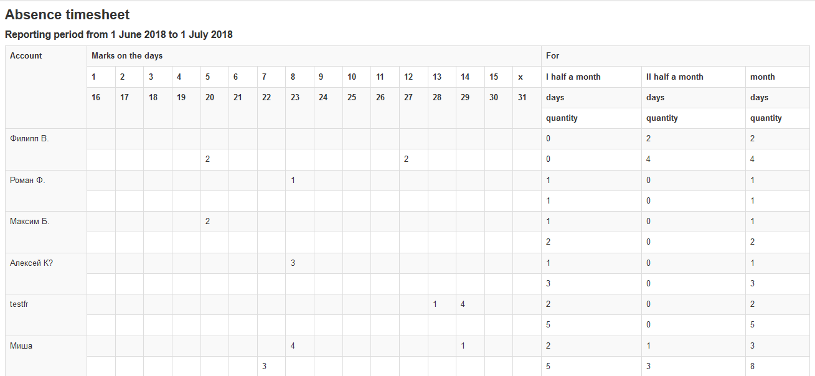Screen dimensions: 815x376
Task: Select the Филипп В. account cell
Action: tap(46, 149)
